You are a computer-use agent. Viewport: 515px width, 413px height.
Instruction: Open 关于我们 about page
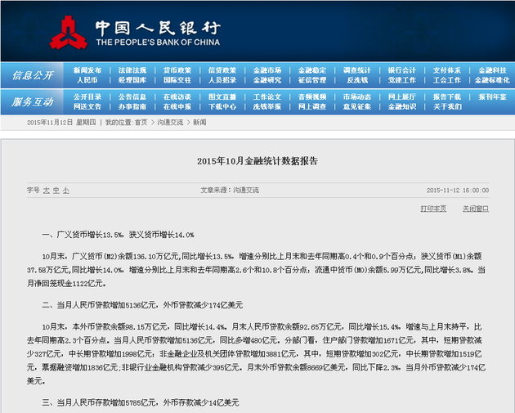[x=447, y=106]
